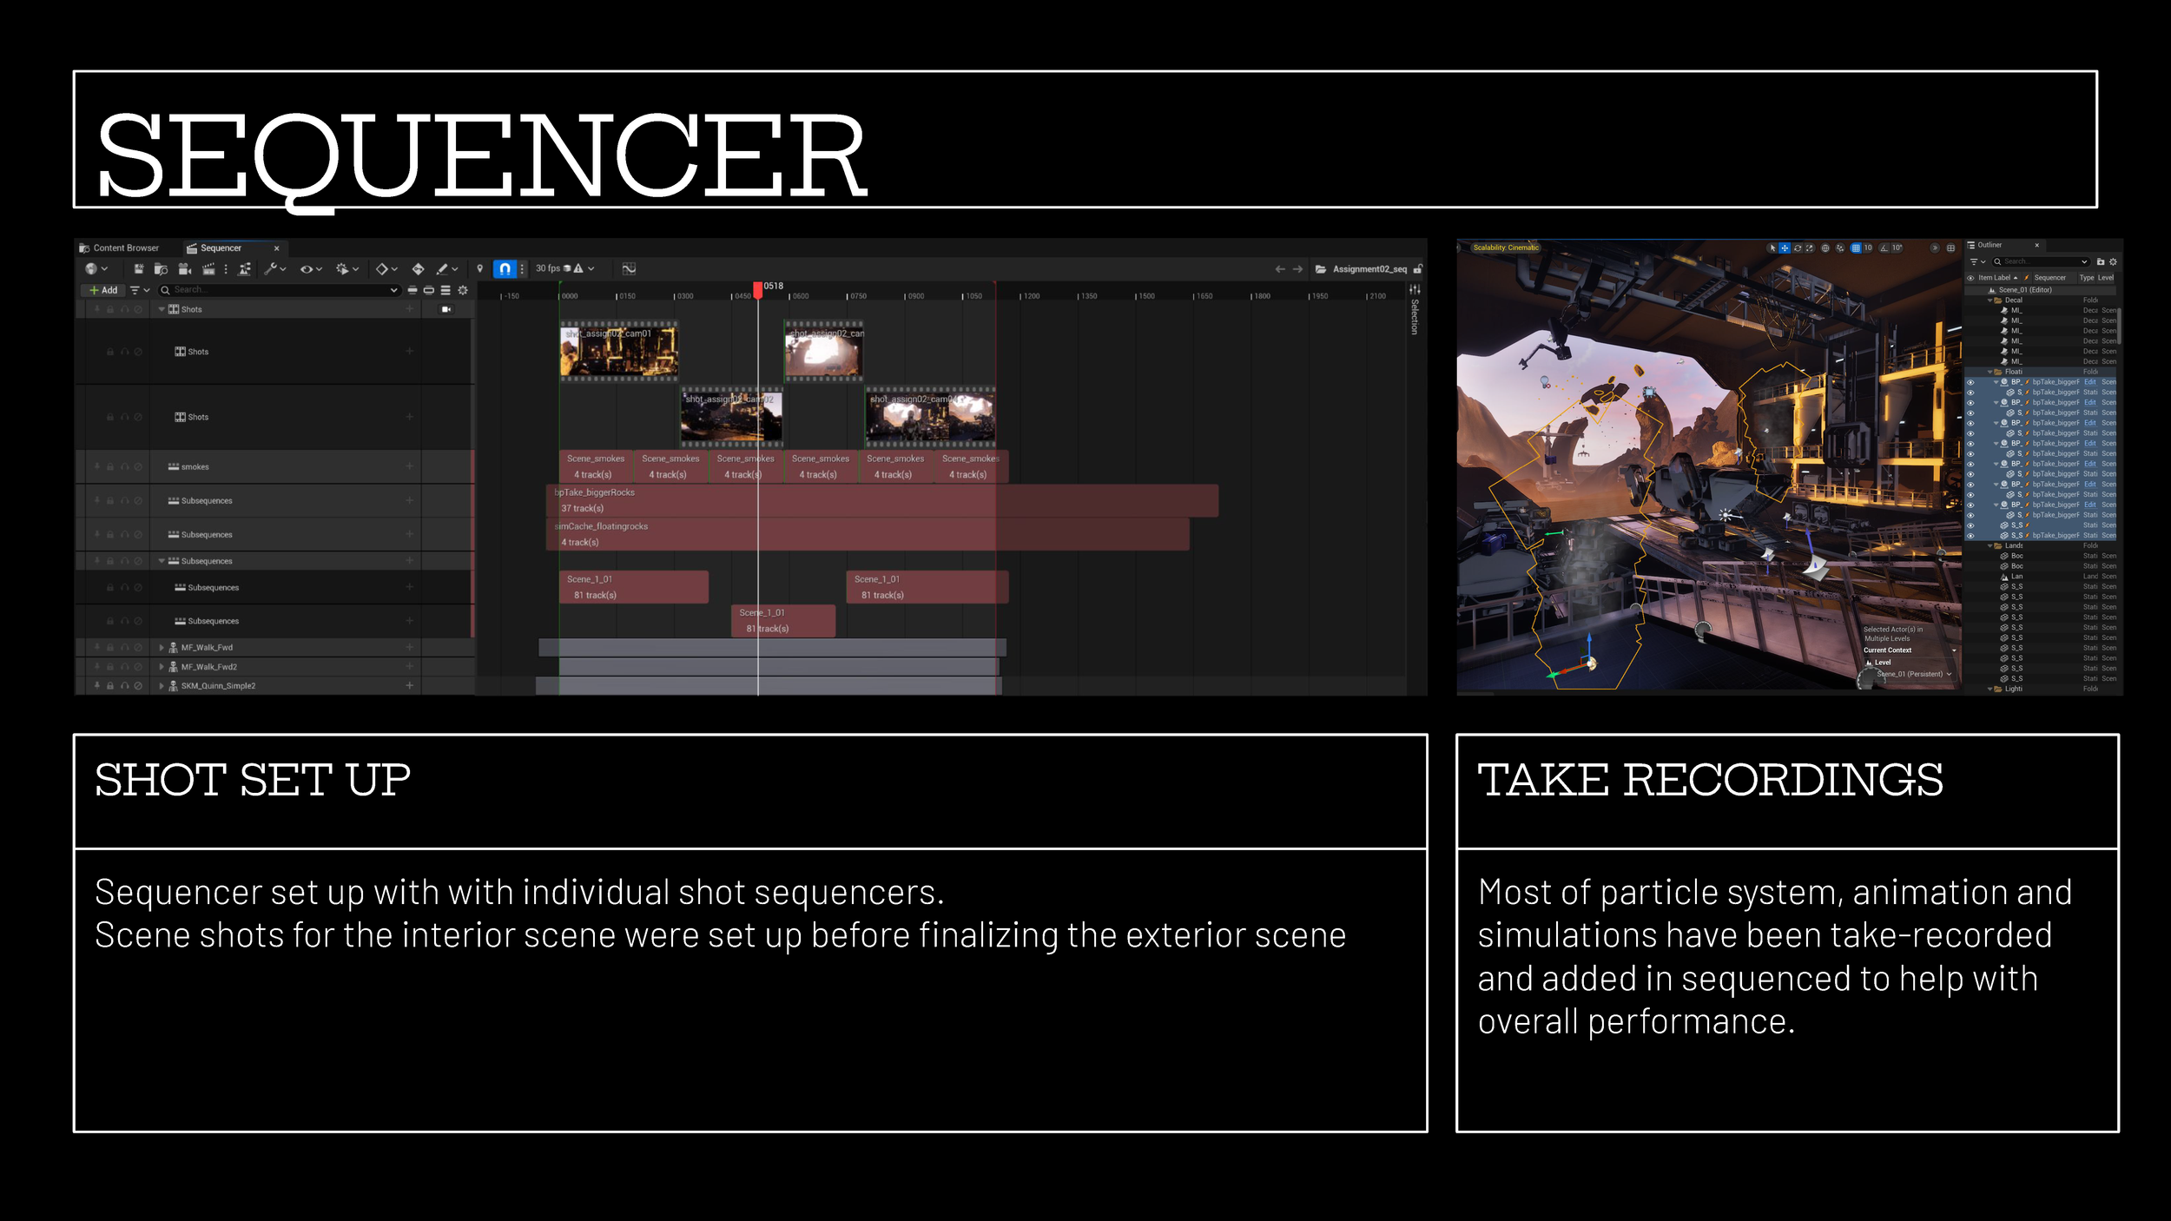This screenshot has height=1221, width=2171.
Task: Click the sequencer curve editor icon
Action: pos(629,269)
